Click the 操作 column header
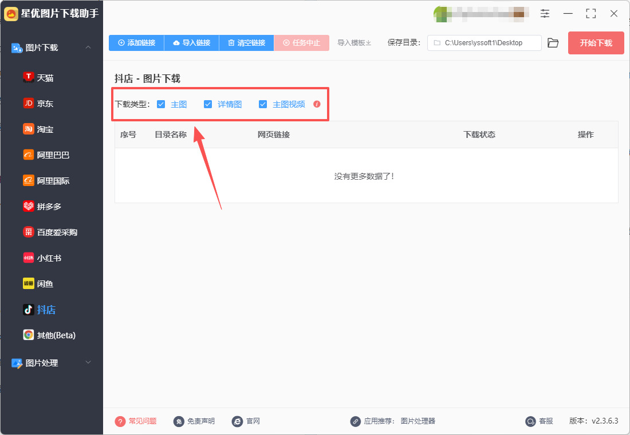The height and width of the screenshot is (435, 630). click(x=586, y=135)
